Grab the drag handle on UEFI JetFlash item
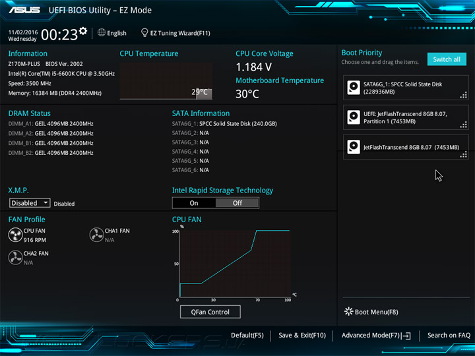The image size is (475, 356). [x=464, y=125]
